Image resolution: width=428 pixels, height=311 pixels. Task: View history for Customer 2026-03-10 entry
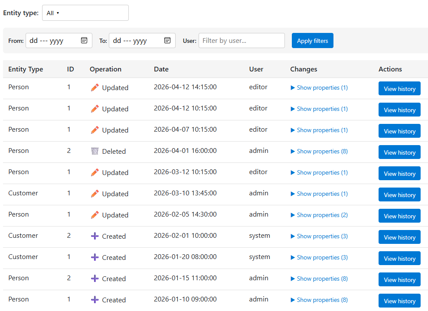(x=399, y=195)
